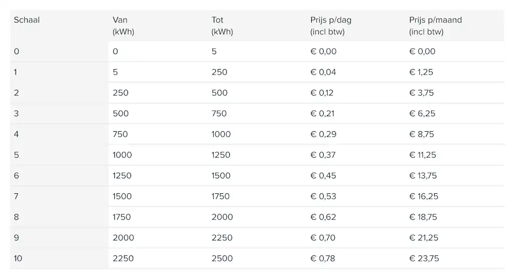Click scale number 10 in first column
The width and height of the screenshot is (514, 279).
[x=18, y=258]
